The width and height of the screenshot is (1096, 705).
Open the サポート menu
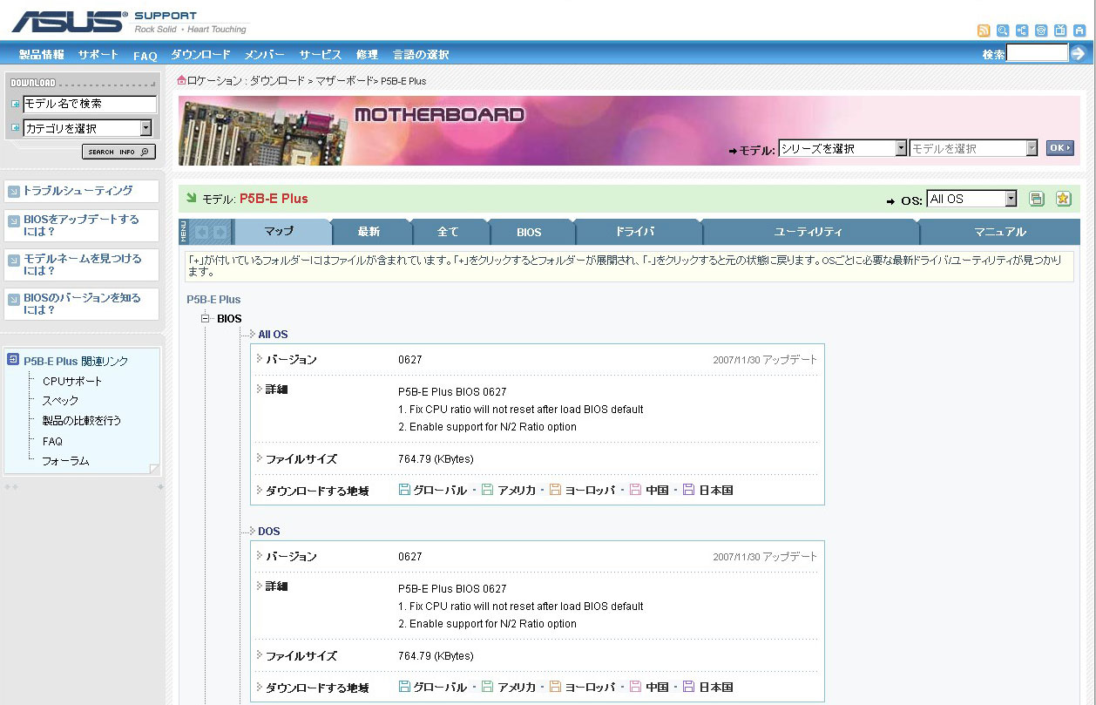click(98, 54)
